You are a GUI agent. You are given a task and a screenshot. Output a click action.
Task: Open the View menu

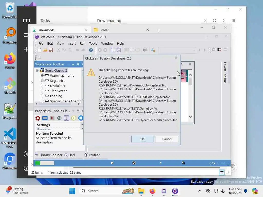coord(60,43)
